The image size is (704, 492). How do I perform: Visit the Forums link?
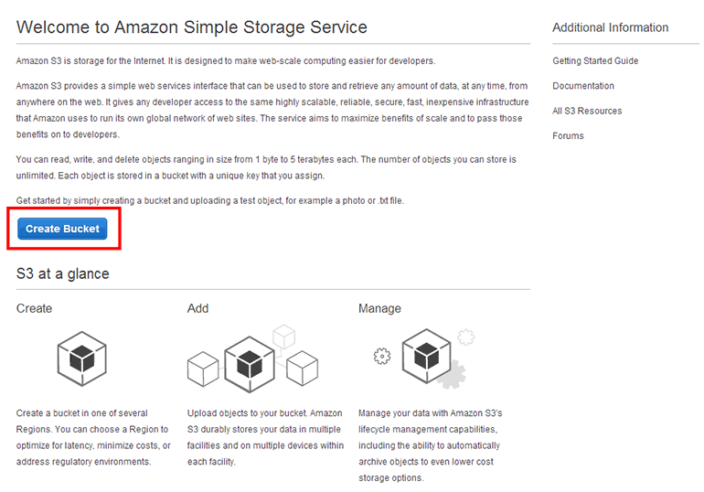pyautogui.click(x=568, y=135)
